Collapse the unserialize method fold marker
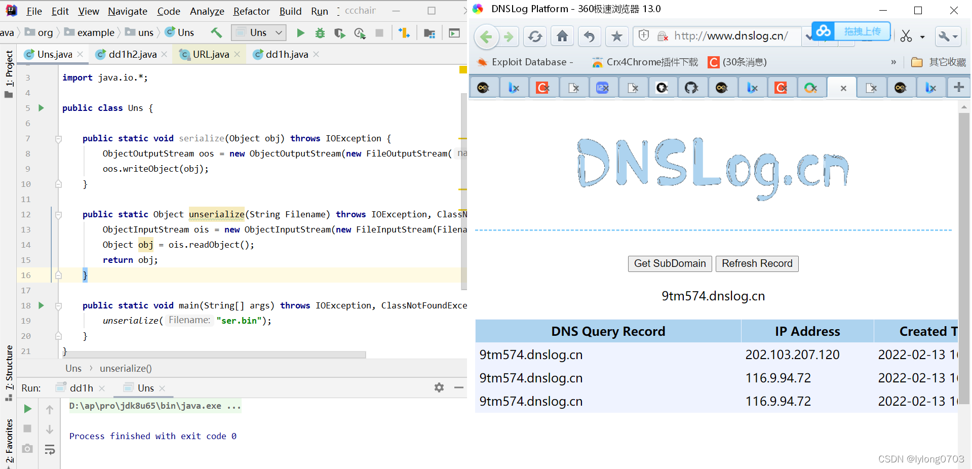This screenshot has height=469, width=972. [x=58, y=215]
